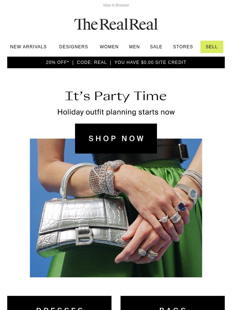Open the Designers menu item
Screen dimensions: 232x310
pos(74,47)
